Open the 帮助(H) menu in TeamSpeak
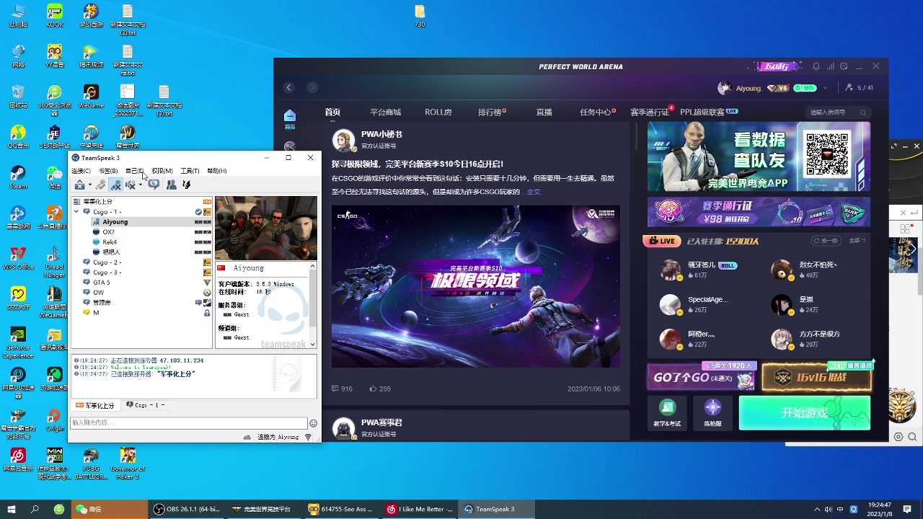Viewport: 923px width, 519px height. (217, 171)
